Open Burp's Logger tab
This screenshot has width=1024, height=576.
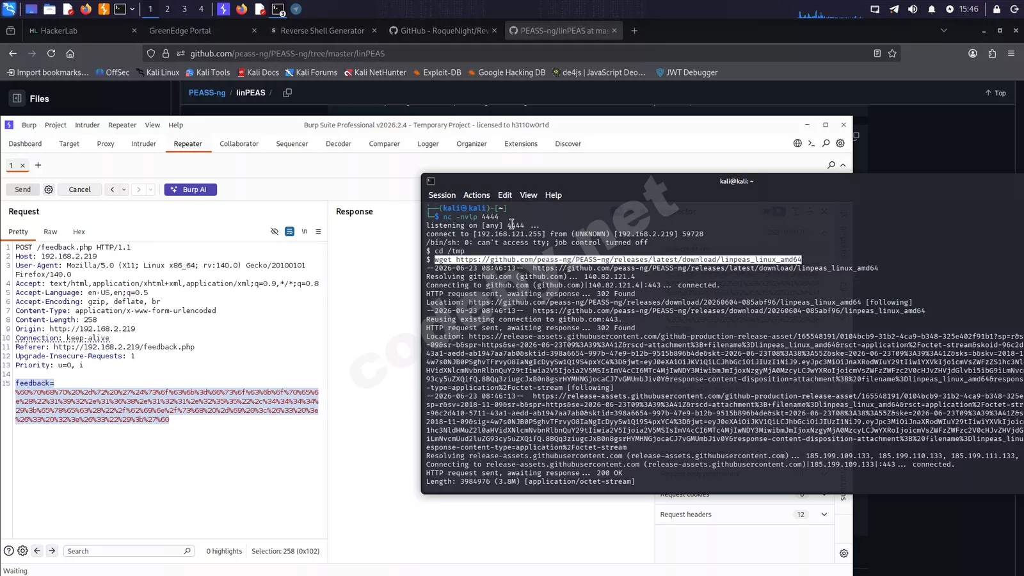[x=428, y=144]
